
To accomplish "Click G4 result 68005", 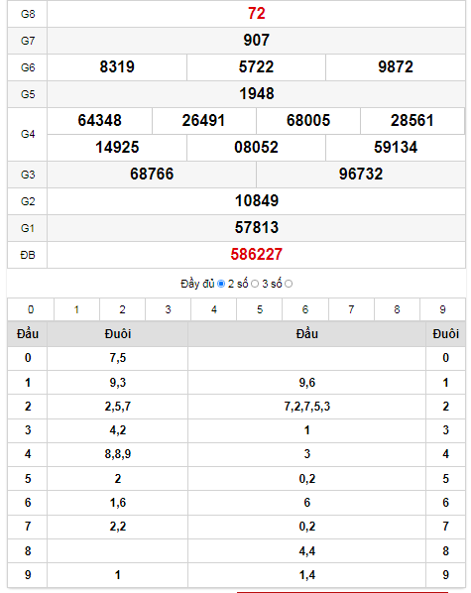I will [x=308, y=121].
